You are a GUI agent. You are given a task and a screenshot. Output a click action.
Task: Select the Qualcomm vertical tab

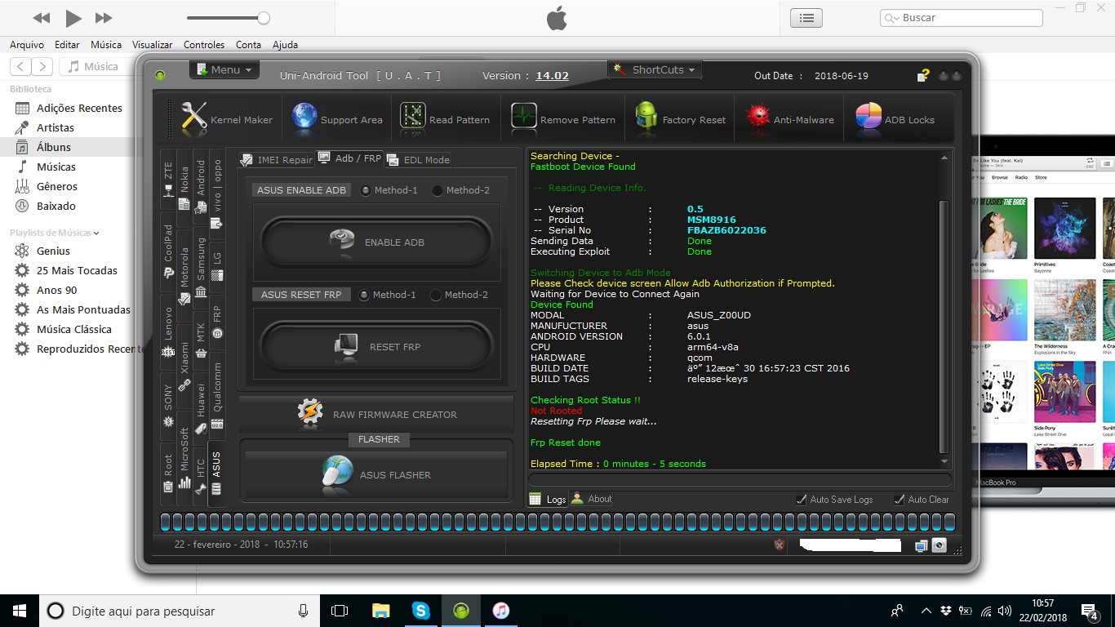(x=217, y=395)
